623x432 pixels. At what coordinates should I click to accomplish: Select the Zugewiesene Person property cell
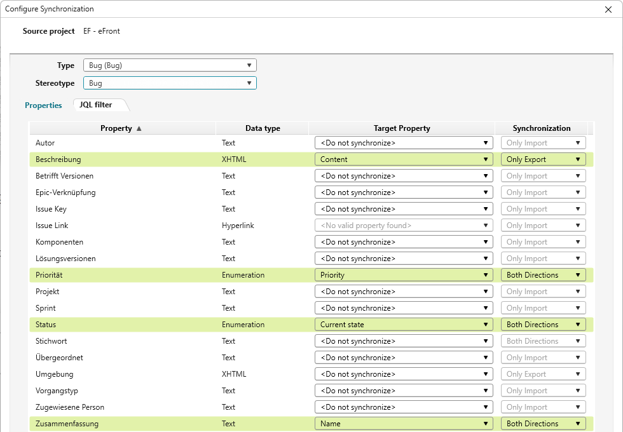click(x=122, y=407)
